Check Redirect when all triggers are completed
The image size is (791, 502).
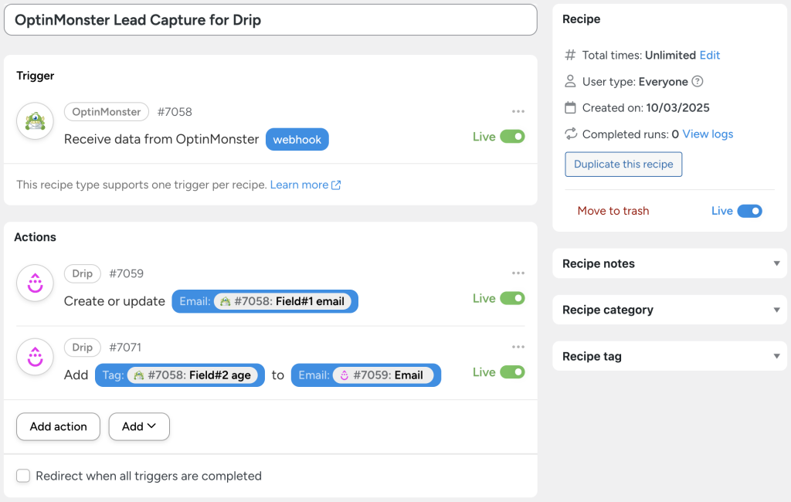coord(23,476)
